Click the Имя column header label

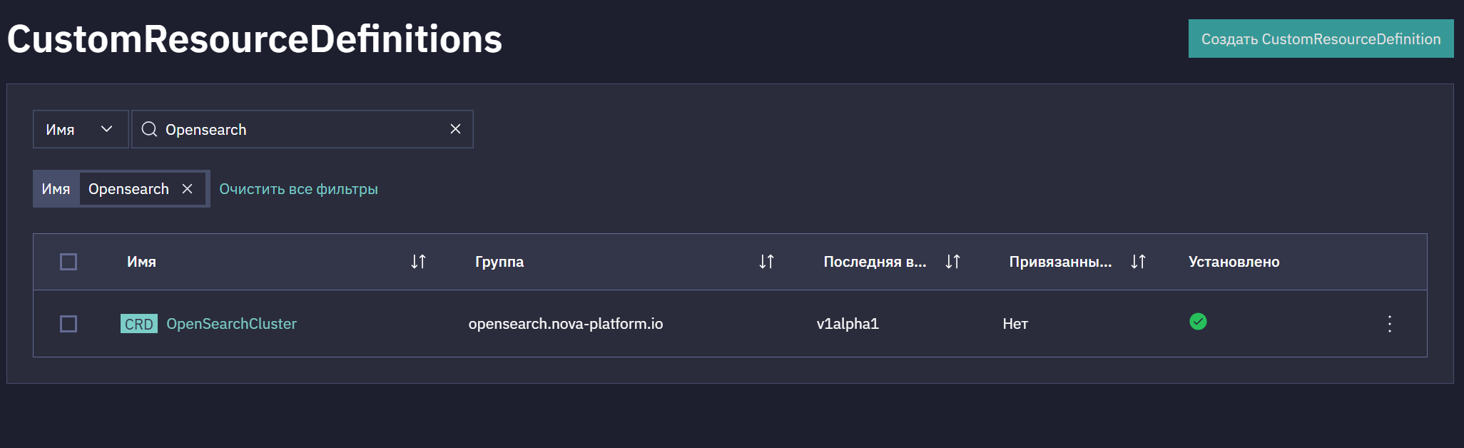coord(141,262)
